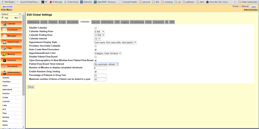Open the investing bookmarks folder
259x129 pixels.
click(167, 2)
